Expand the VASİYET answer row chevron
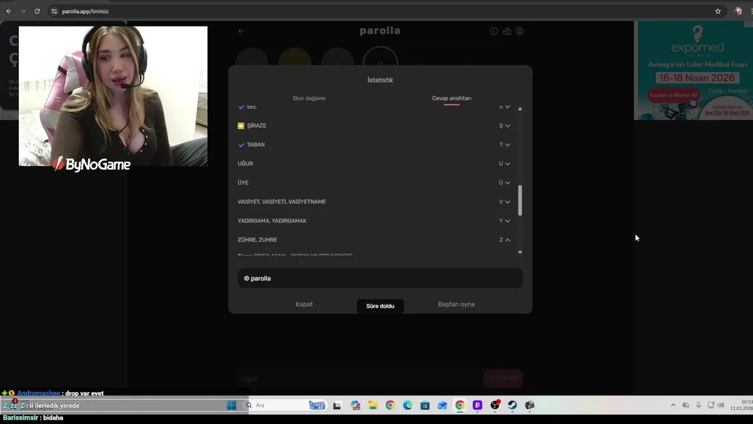 click(507, 202)
